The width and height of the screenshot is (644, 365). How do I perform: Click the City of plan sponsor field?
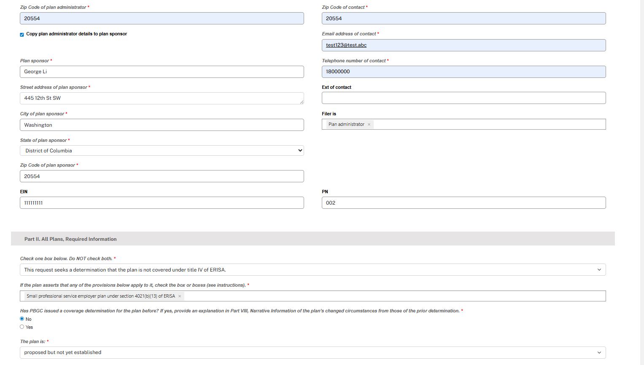click(x=162, y=125)
